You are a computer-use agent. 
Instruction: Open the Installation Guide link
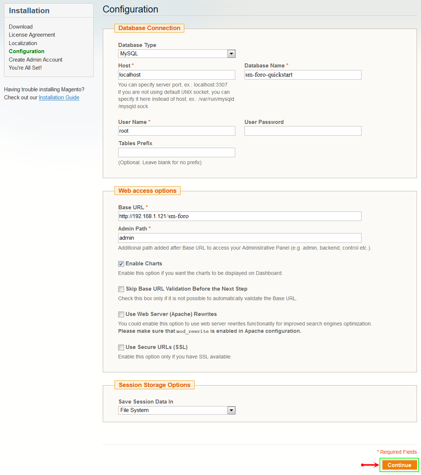click(59, 97)
